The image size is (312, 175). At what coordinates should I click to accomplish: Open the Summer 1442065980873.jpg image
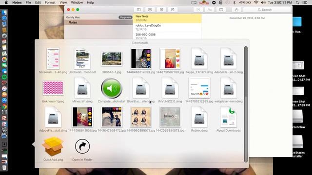point(170,119)
